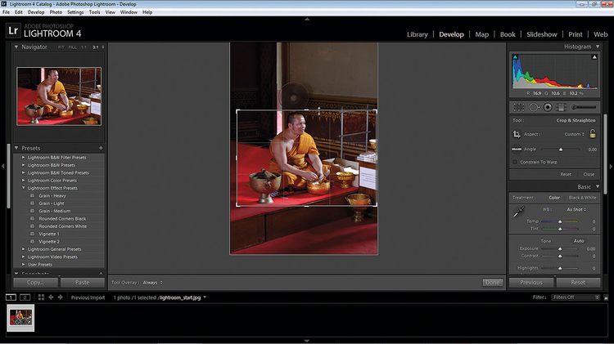Toggle highlight clipping indicator in histogram
614x344 pixels.
point(594,57)
